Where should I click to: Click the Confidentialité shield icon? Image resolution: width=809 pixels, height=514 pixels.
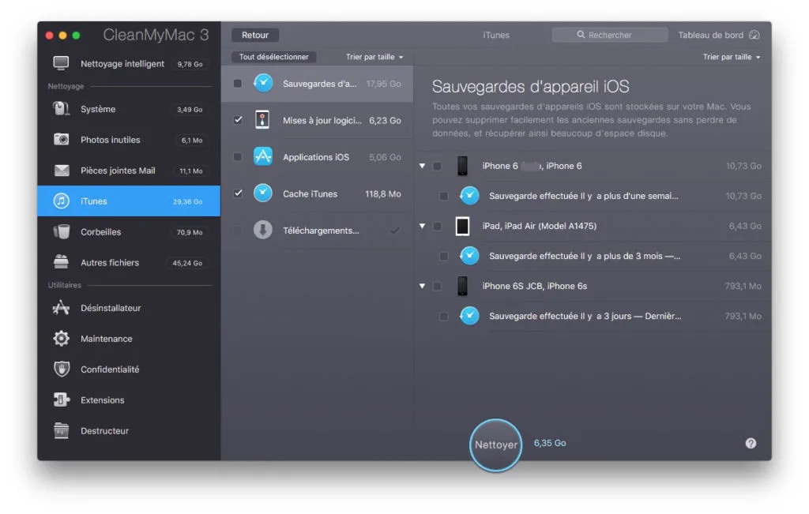[62, 370]
